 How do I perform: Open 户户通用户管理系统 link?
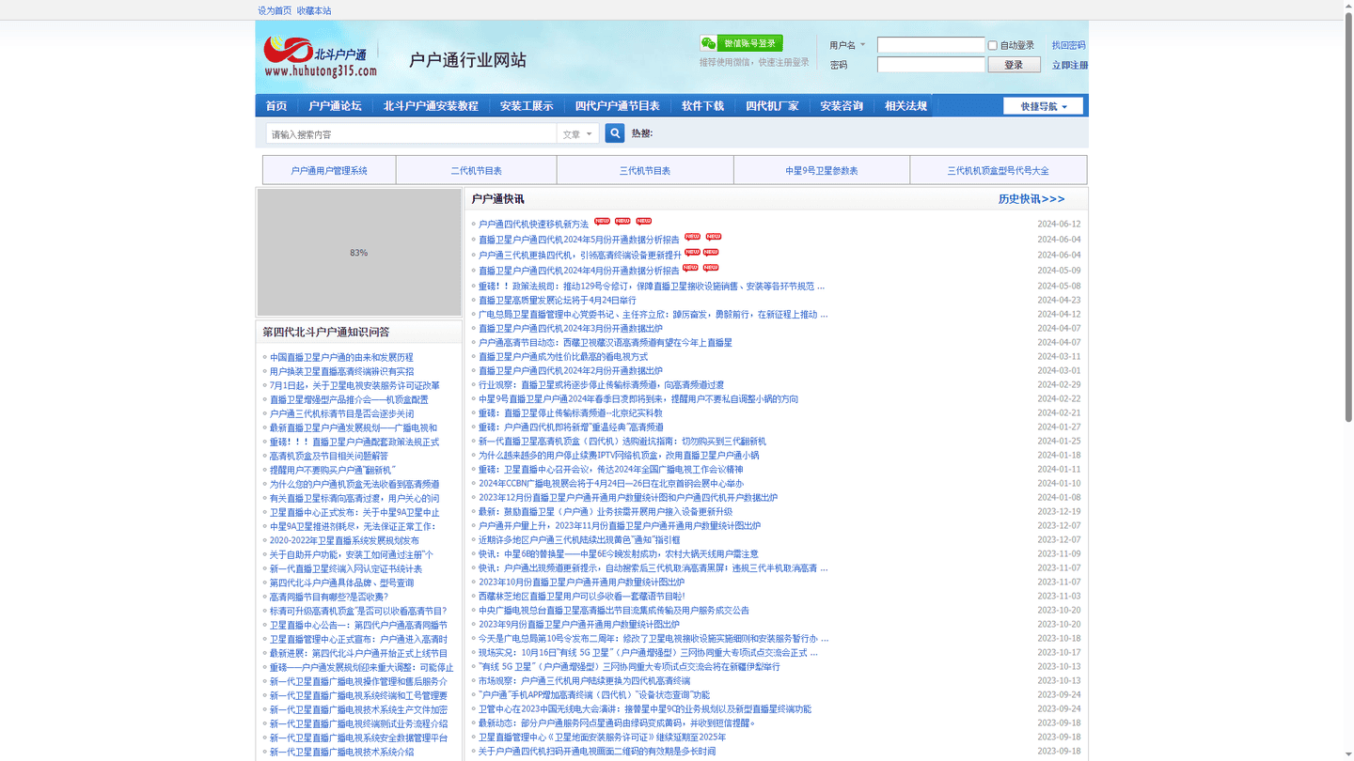[x=329, y=170]
